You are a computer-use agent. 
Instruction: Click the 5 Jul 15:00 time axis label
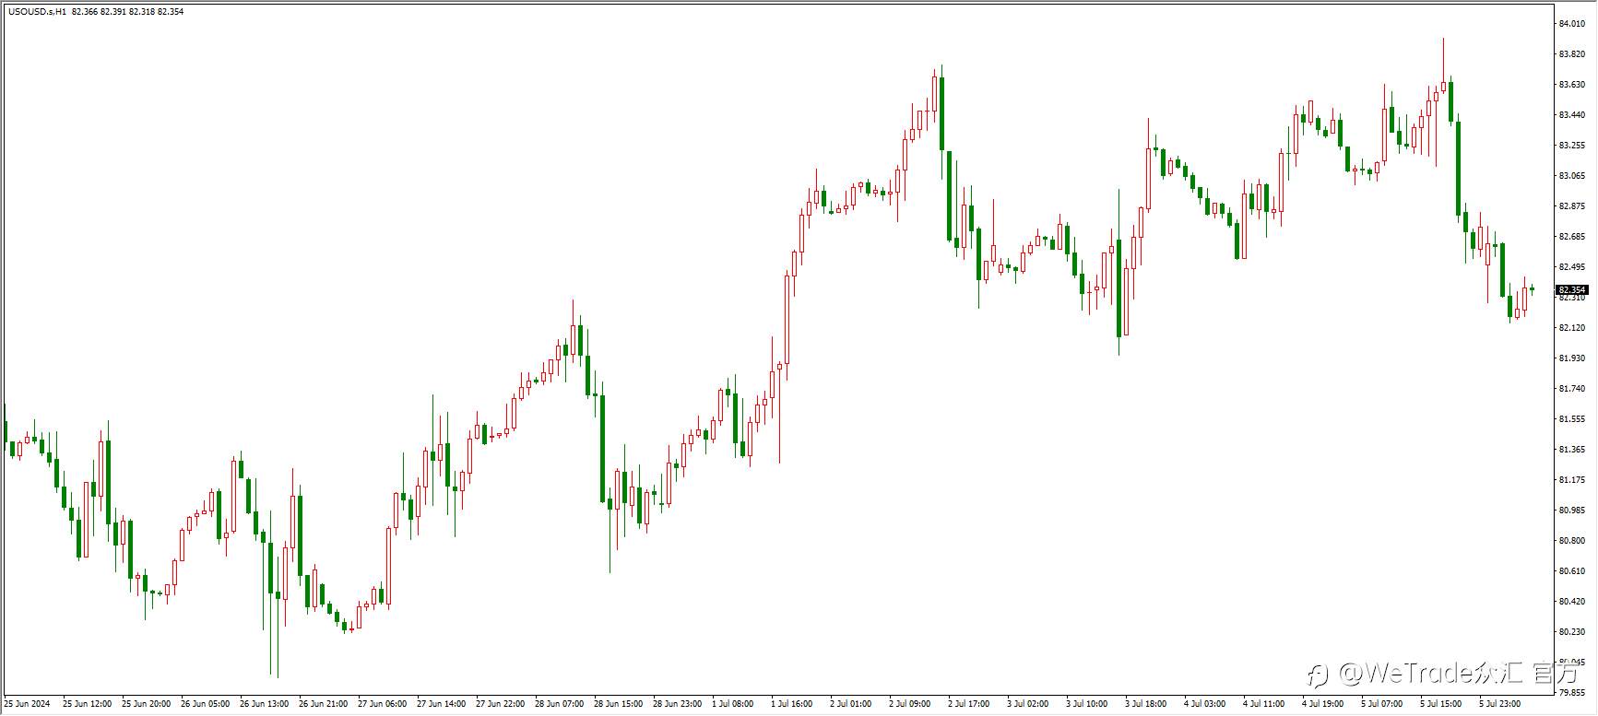click(x=1441, y=704)
